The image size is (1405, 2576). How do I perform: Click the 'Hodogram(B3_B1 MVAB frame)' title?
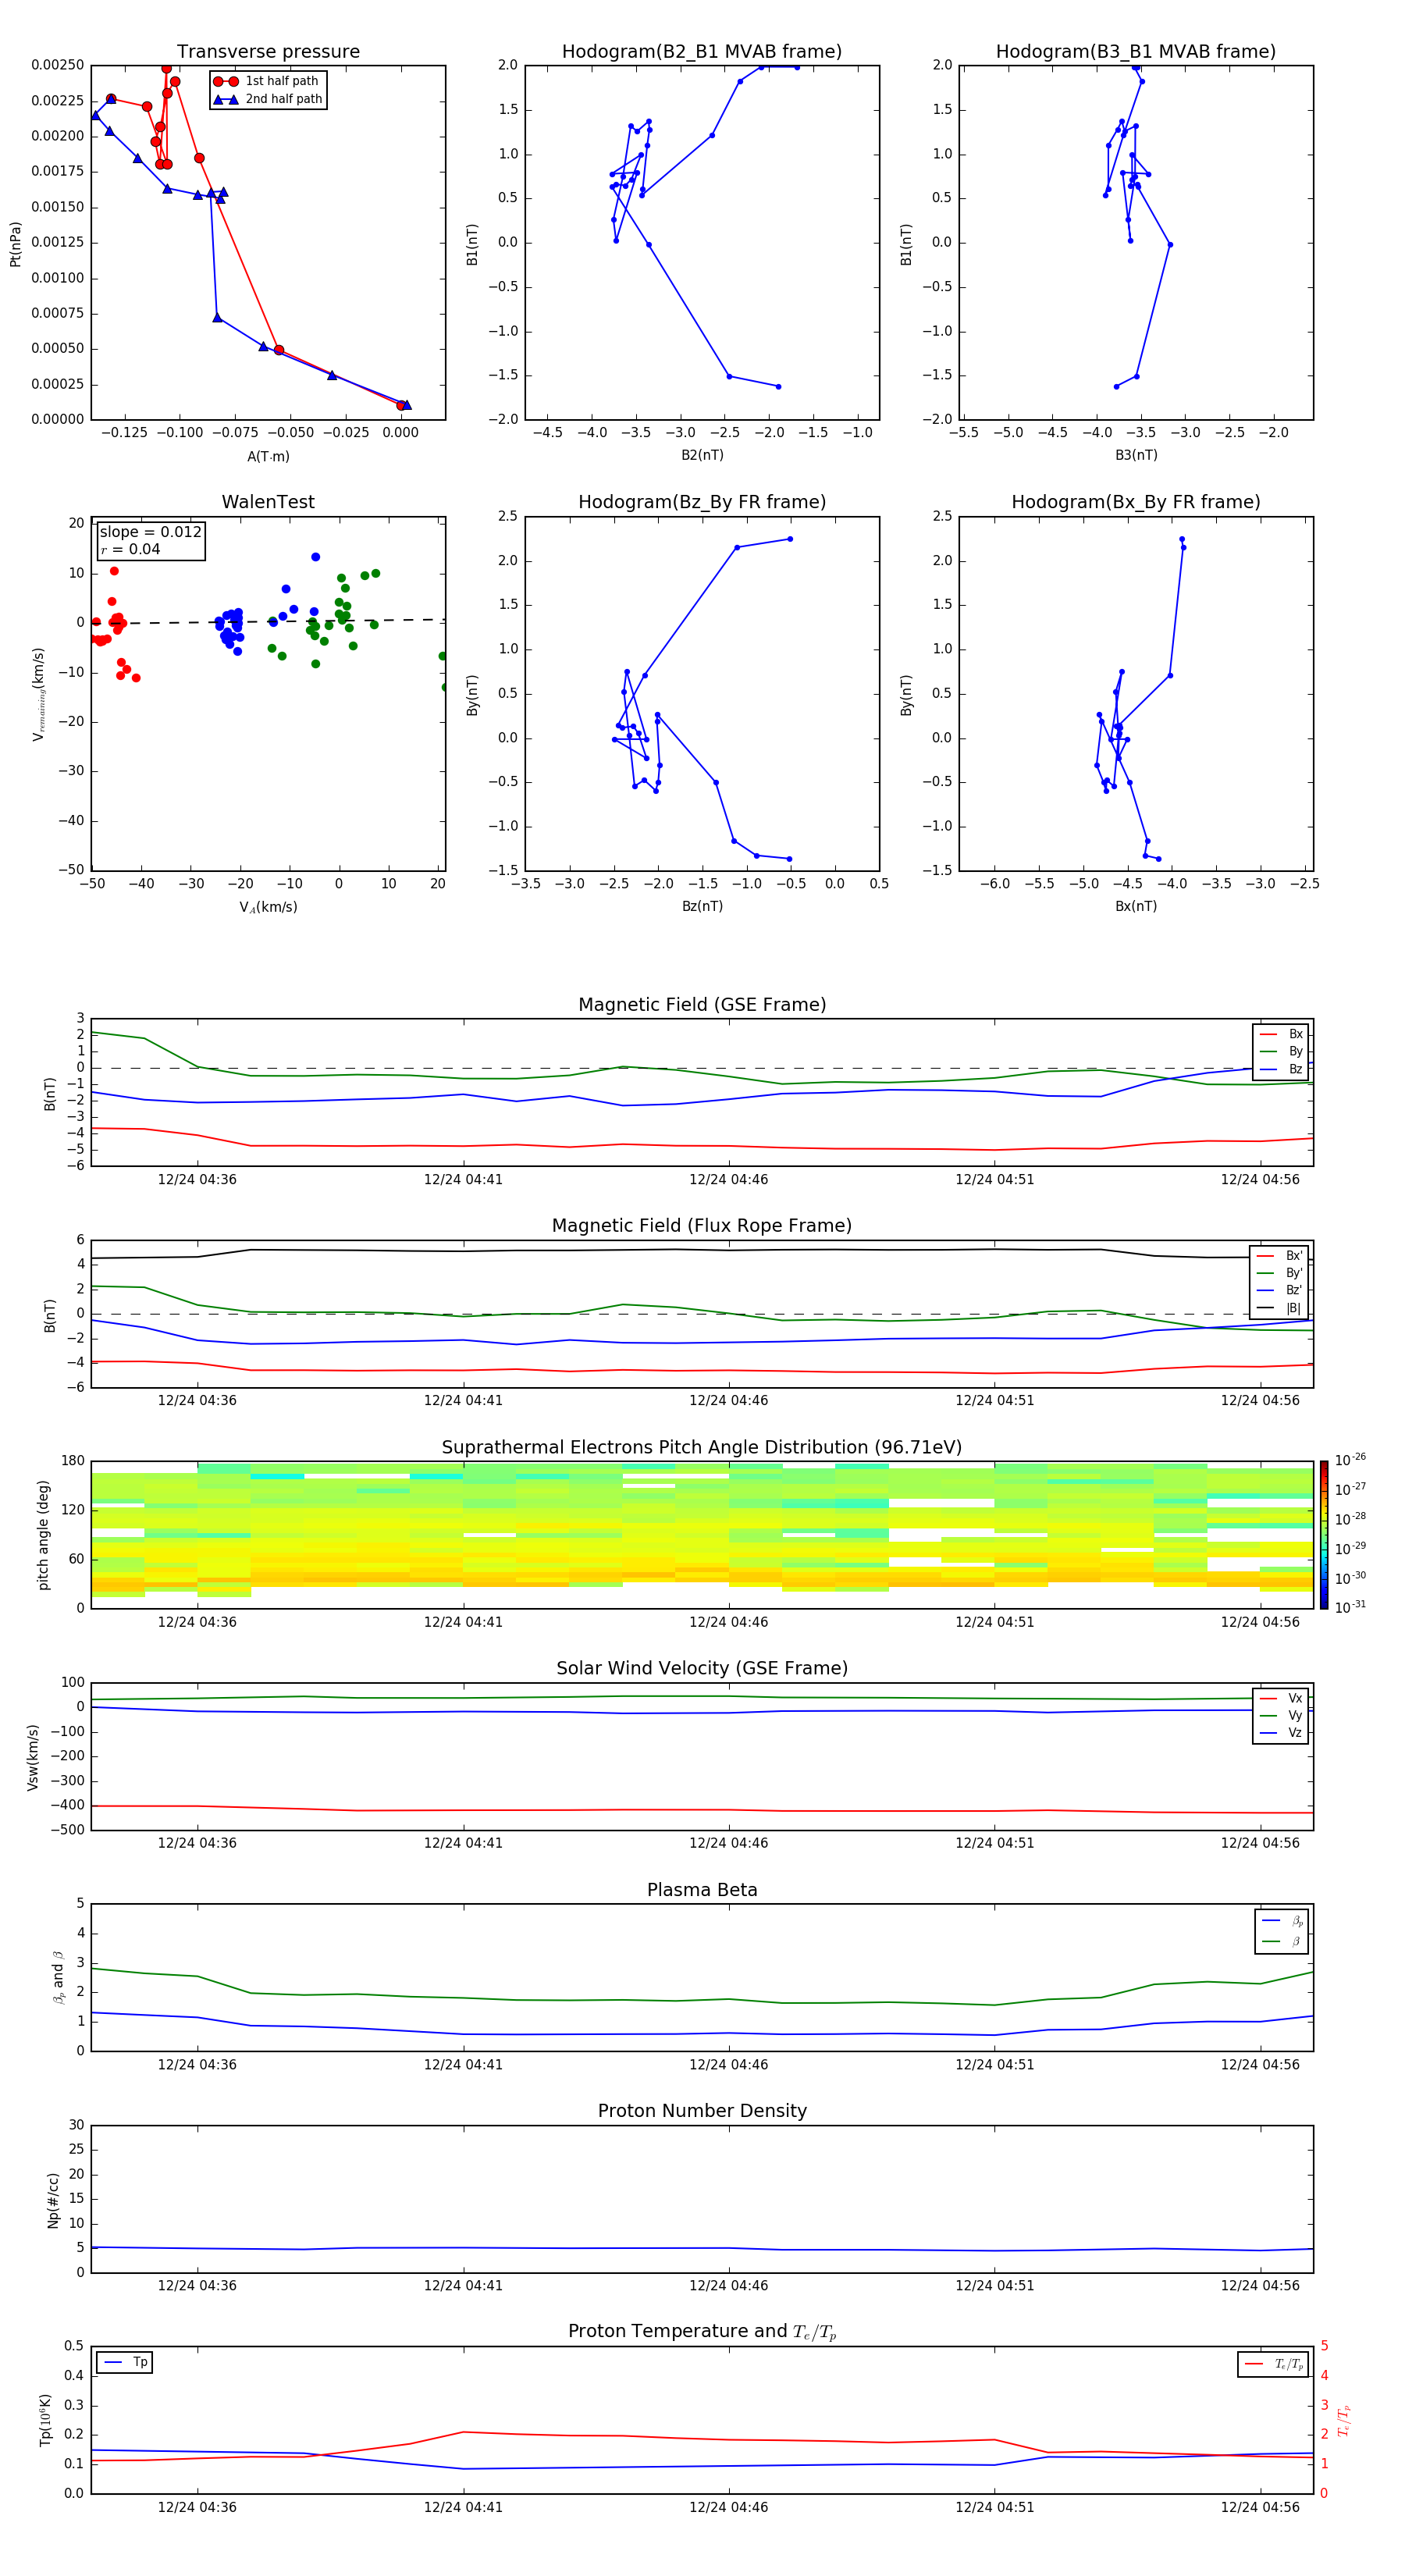click(x=1136, y=51)
